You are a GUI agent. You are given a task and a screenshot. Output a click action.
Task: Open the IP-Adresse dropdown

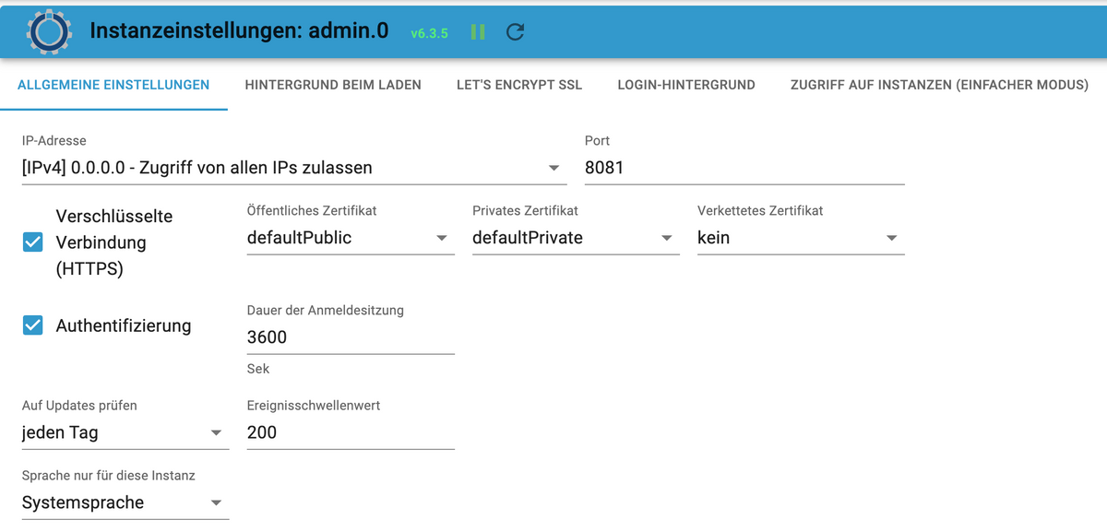tap(294, 168)
